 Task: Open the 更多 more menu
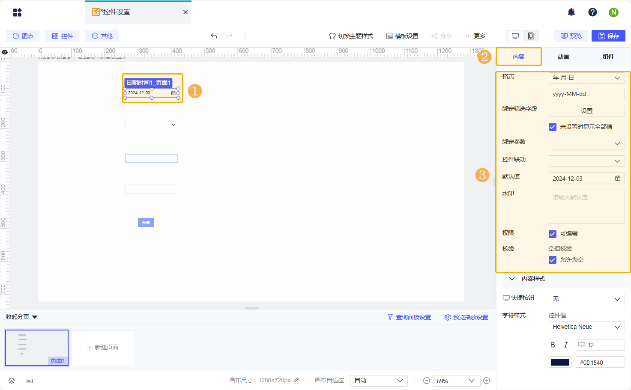point(475,36)
